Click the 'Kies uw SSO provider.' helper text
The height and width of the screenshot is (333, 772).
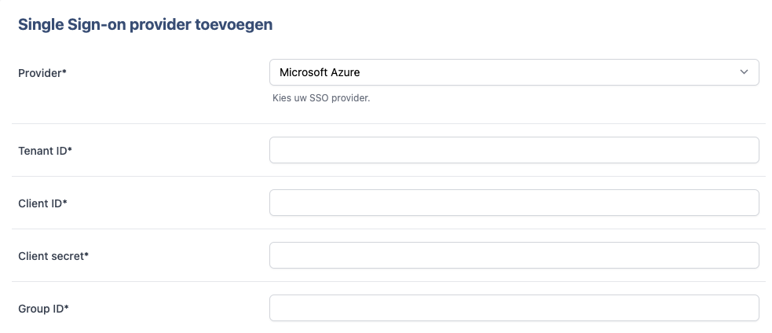pos(321,98)
